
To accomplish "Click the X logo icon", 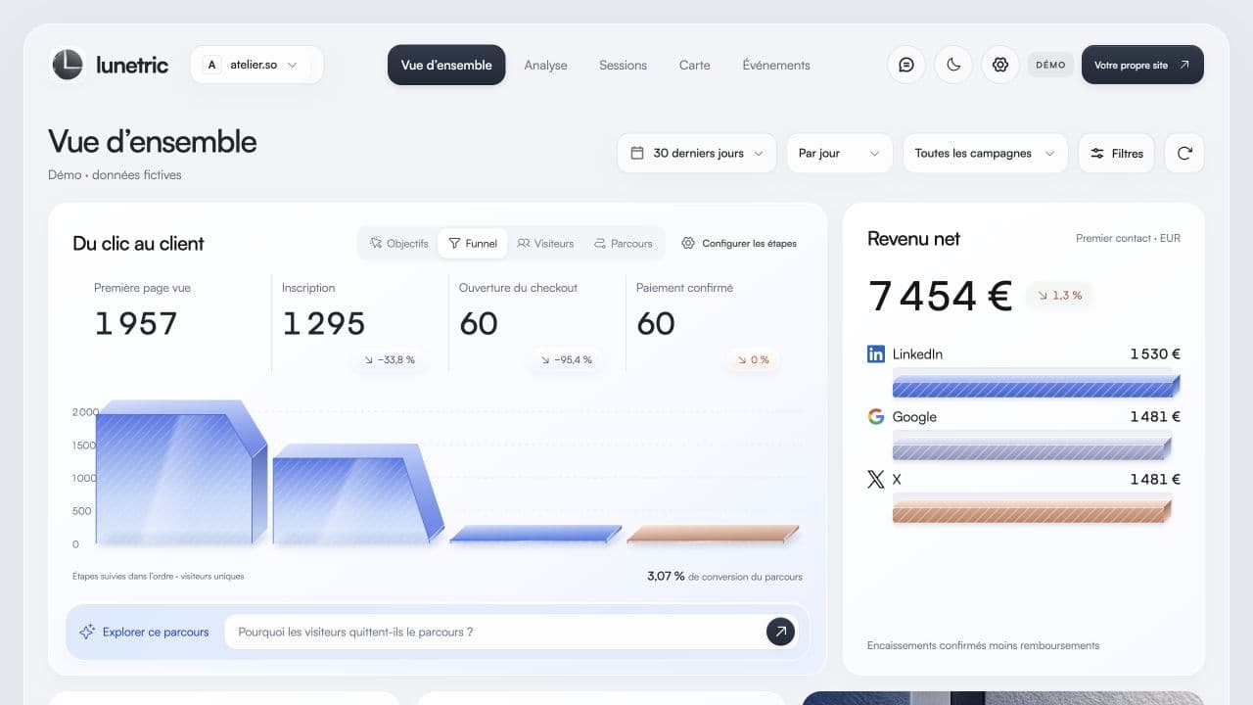I will coord(876,479).
